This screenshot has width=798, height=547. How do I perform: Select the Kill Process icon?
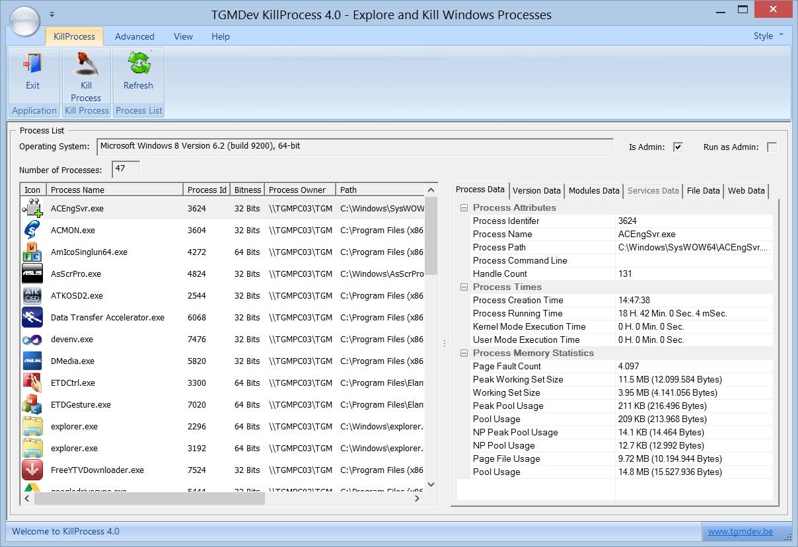(x=86, y=64)
